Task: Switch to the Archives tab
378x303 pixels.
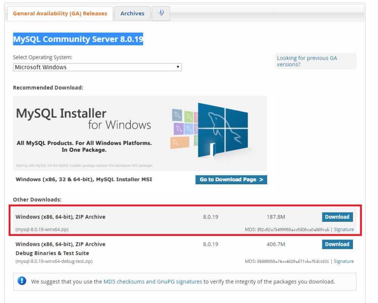Action: pos(132,13)
